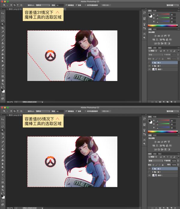This screenshot has height=209, width=180.
Task: Open 基本功能 workspace dropdown in upper window
Action: point(172,5)
